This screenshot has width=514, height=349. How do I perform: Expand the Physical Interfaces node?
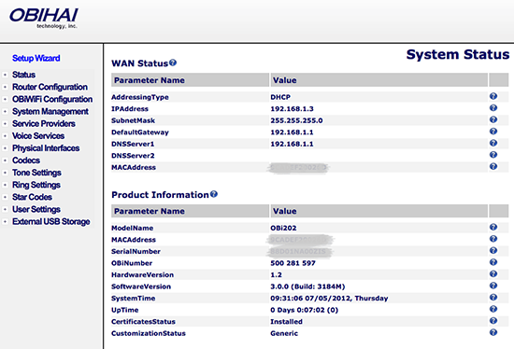click(5, 148)
